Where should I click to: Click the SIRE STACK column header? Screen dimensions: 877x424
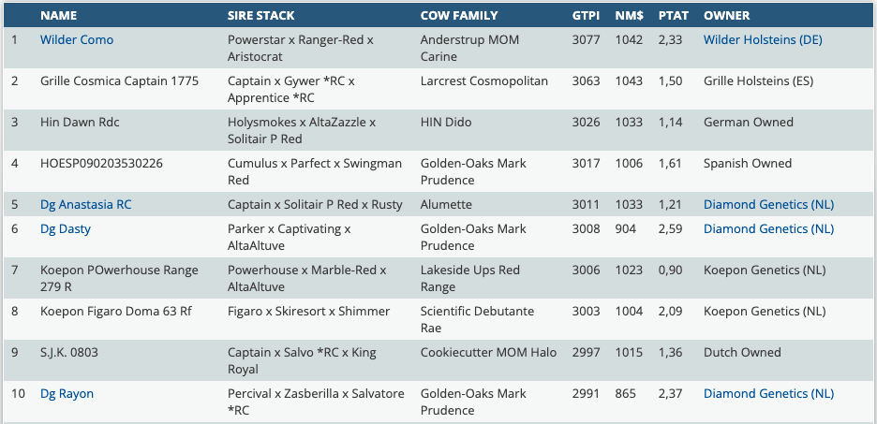(260, 16)
